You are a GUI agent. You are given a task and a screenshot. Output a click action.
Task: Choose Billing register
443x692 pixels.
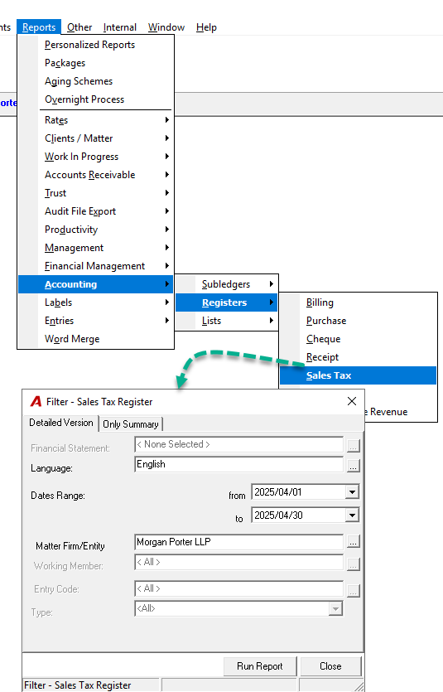[x=358, y=302]
